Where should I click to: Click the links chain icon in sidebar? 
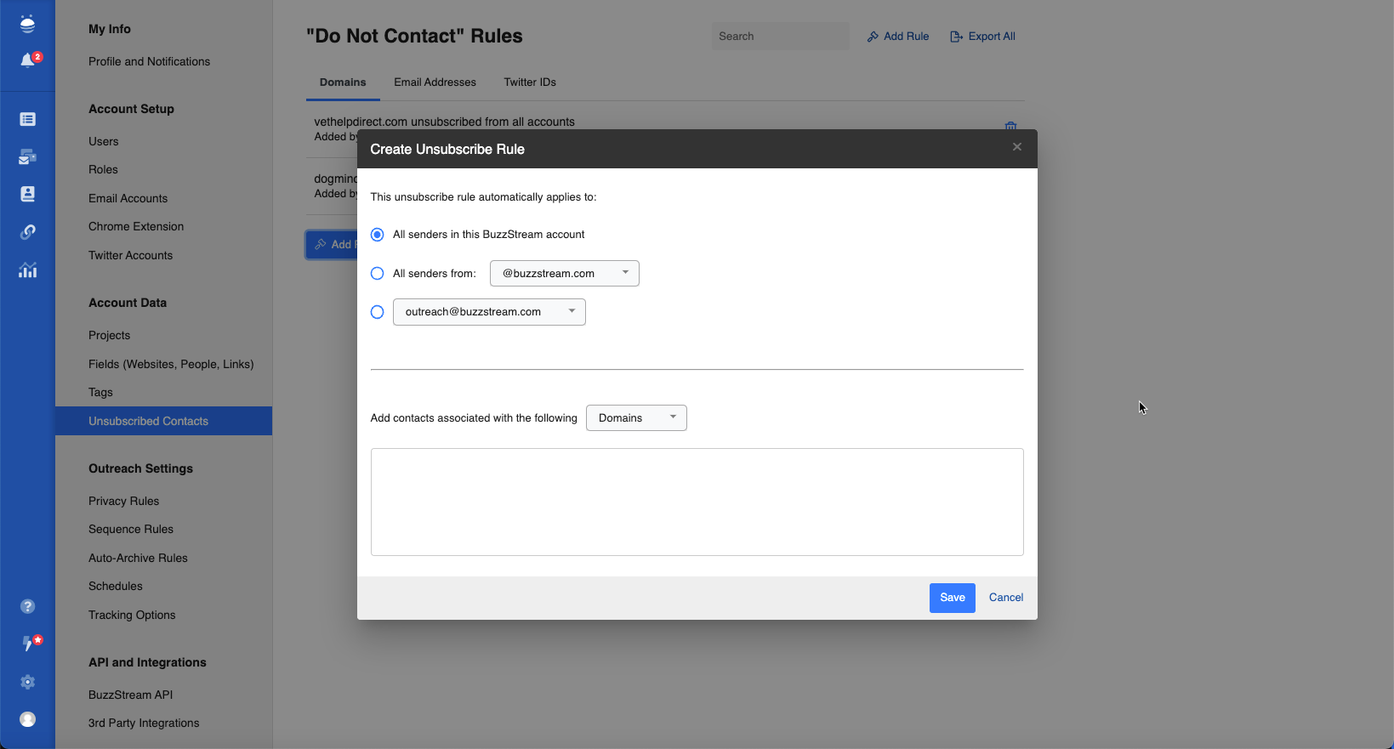28,232
